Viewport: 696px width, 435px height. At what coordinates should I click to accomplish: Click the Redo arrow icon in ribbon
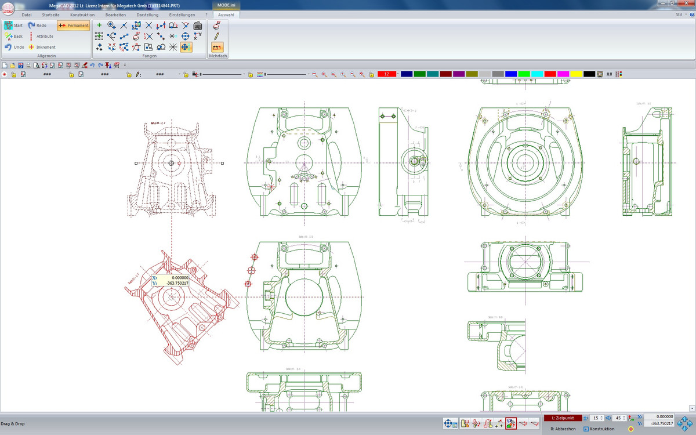(x=31, y=26)
